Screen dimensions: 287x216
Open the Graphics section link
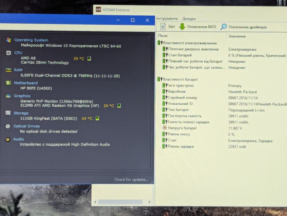[x=22, y=96]
